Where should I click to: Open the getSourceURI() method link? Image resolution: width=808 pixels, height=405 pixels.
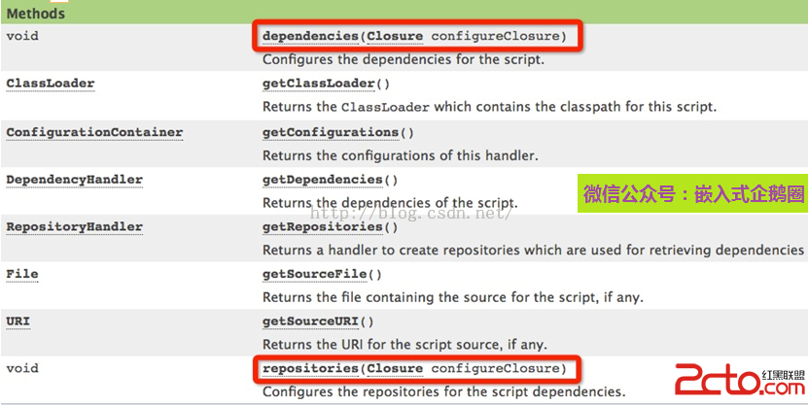[x=311, y=321]
